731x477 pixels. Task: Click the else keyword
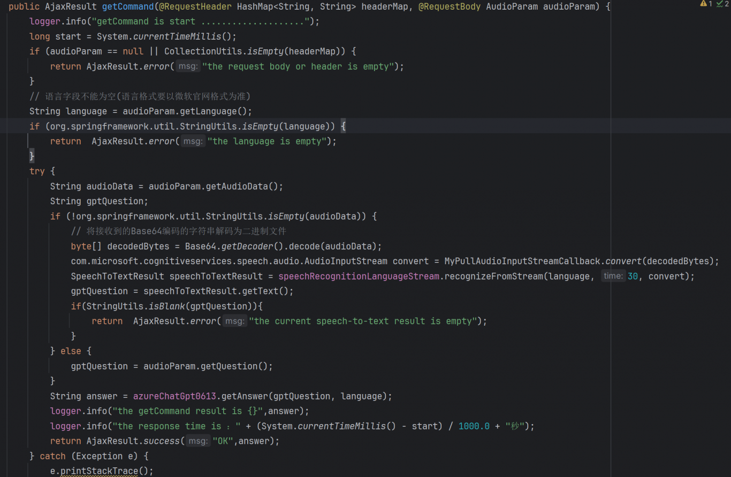click(x=71, y=351)
